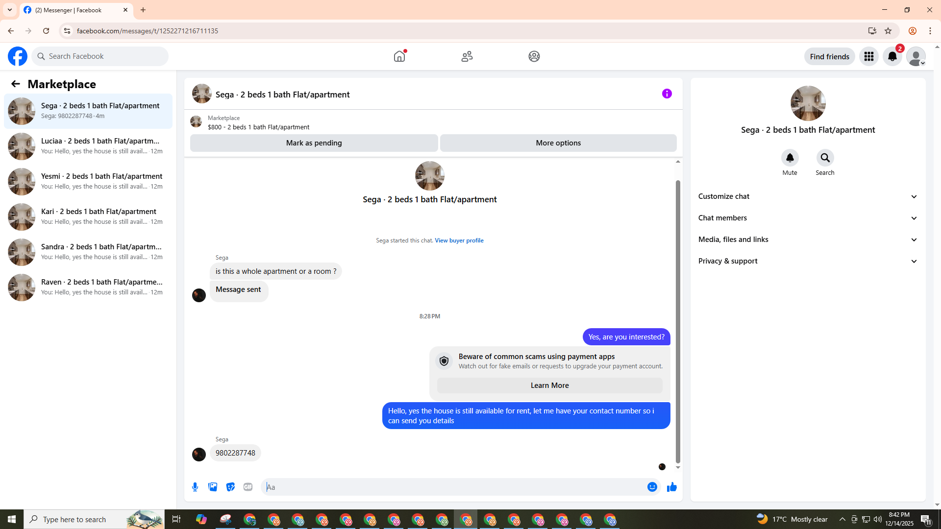Open the emoji picker in message box

click(x=652, y=487)
